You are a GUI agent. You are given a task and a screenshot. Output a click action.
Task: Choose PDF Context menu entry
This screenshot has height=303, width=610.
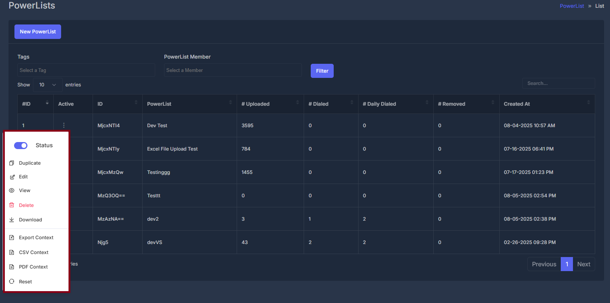point(33,267)
